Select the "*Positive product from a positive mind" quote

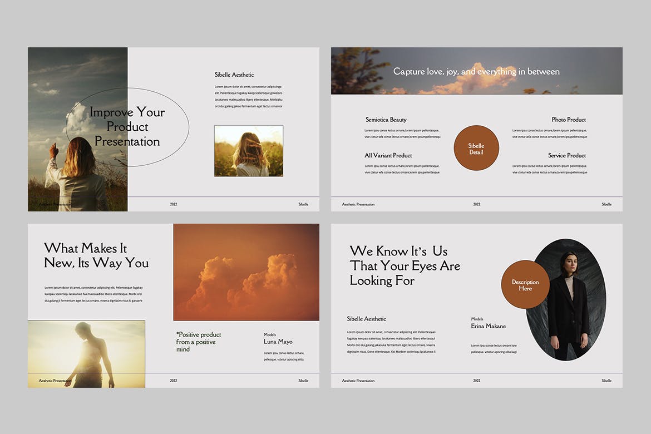[199, 342]
